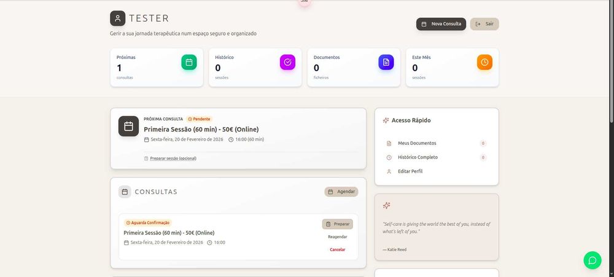Click the Este Mês stat card
Image resolution: width=614 pixels, height=277 pixels.
tap(453, 68)
